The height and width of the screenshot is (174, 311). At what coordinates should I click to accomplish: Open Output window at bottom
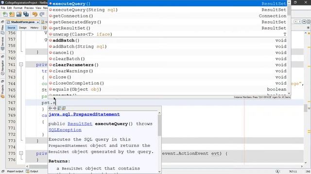click(x=32, y=171)
